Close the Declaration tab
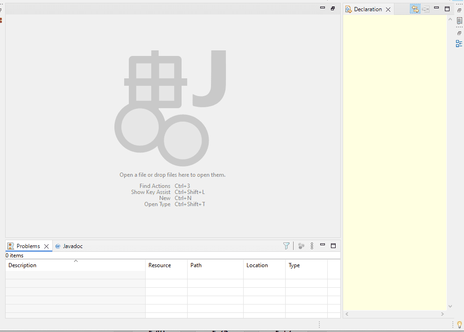Viewport: 464px width, 332px height. pos(388,9)
